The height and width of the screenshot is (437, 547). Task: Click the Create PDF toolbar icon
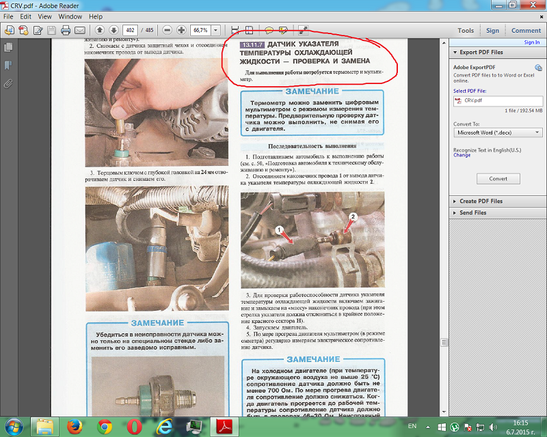(24, 30)
